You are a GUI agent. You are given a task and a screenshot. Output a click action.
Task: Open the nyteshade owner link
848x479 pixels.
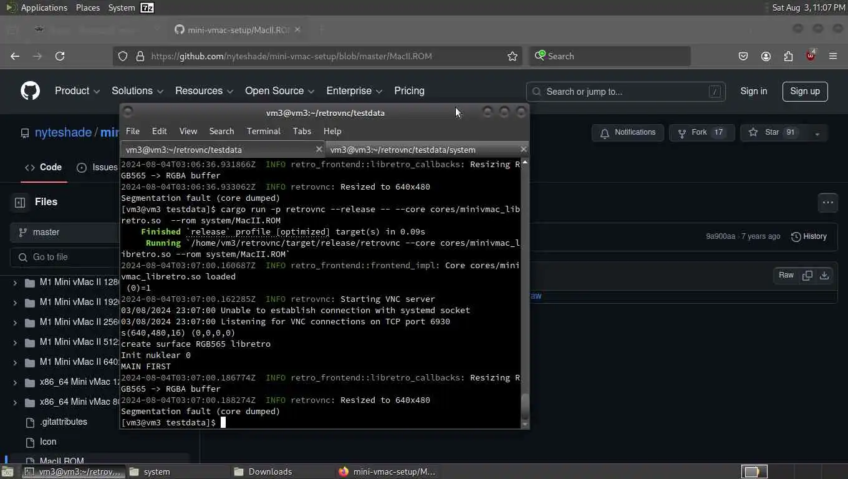click(x=63, y=133)
